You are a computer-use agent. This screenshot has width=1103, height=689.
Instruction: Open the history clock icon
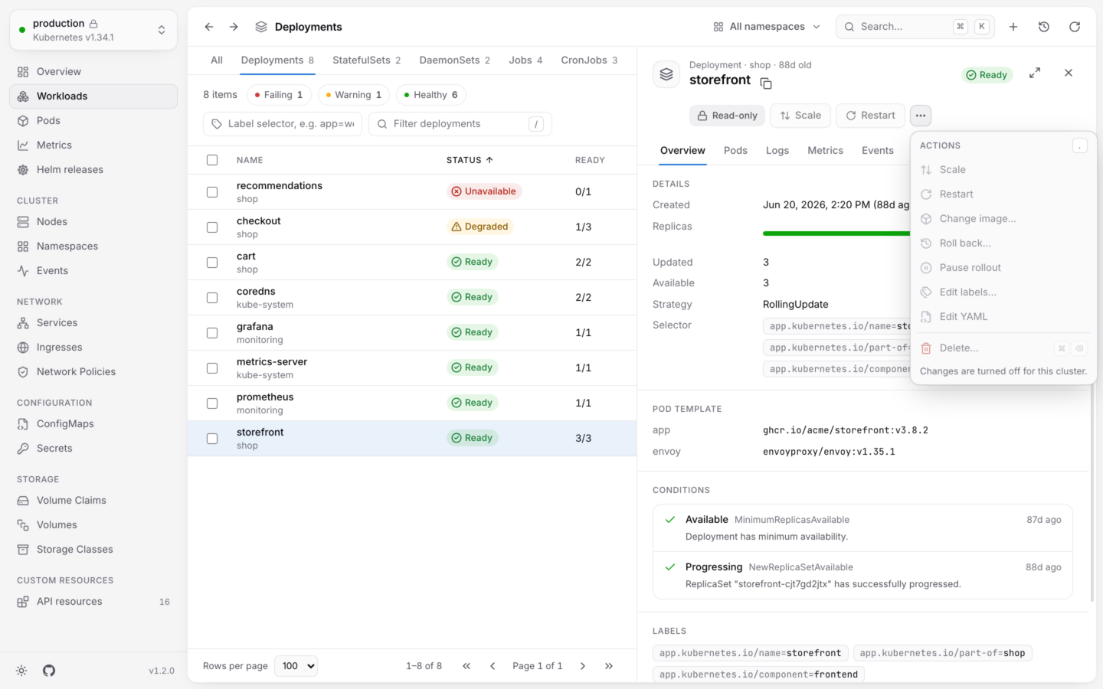tap(1044, 27)
